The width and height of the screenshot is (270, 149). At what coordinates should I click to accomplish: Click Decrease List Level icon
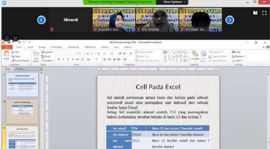pos(120,54)
